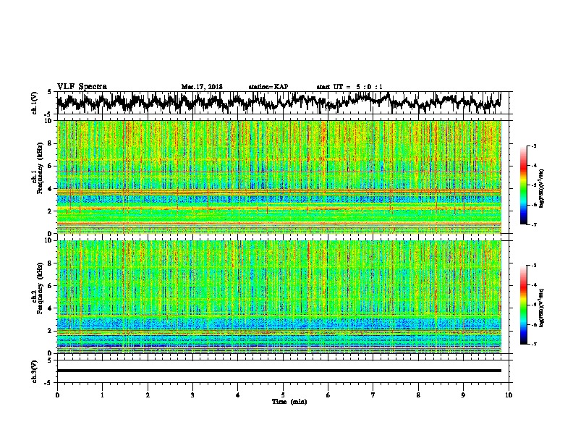Screen dimensions: 573x443
Task: Click the "-7" label on ch.2 color scale
Action: (533, 344)
